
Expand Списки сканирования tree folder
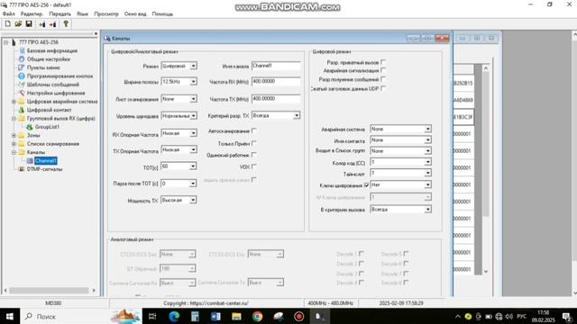coord(14,144)
